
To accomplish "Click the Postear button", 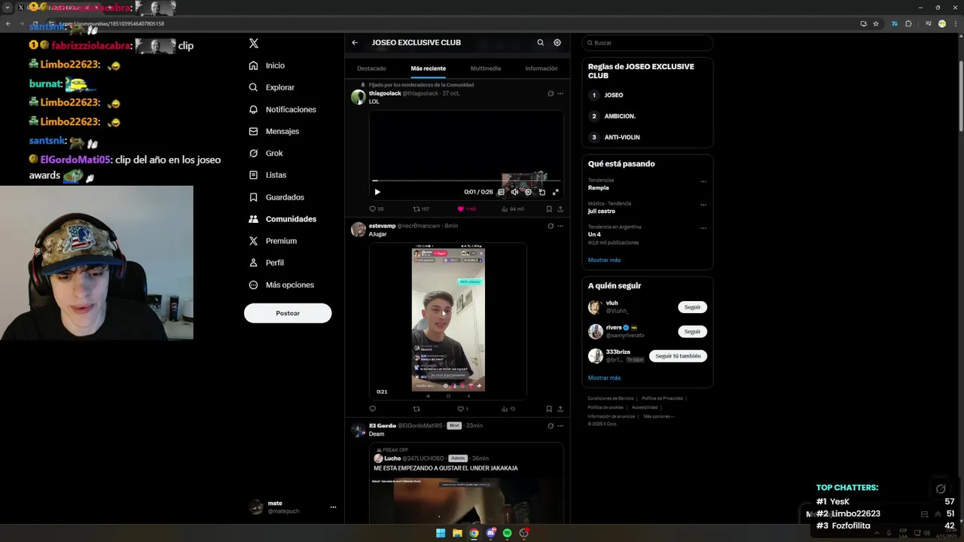I will (288, 313).
